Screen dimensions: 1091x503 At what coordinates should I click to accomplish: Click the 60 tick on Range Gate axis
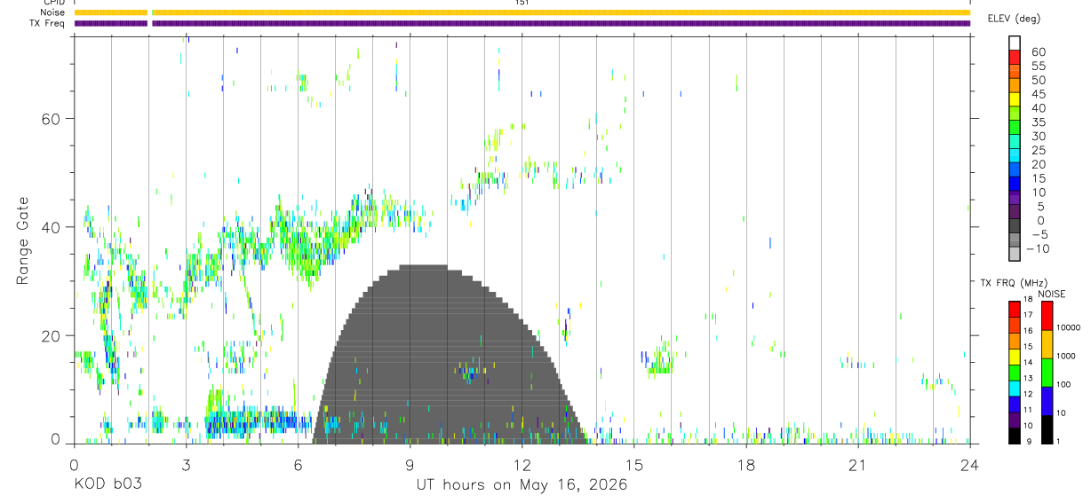point(52,119)
